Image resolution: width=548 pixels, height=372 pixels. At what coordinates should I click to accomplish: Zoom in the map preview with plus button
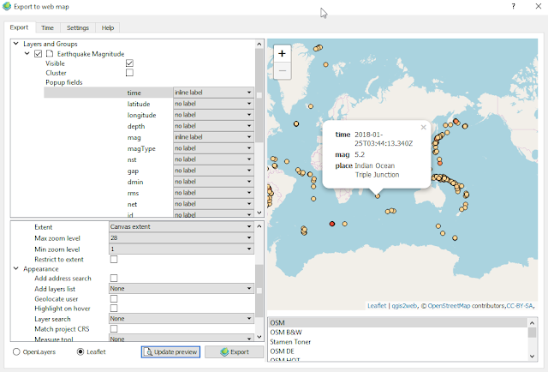(282, 53)
